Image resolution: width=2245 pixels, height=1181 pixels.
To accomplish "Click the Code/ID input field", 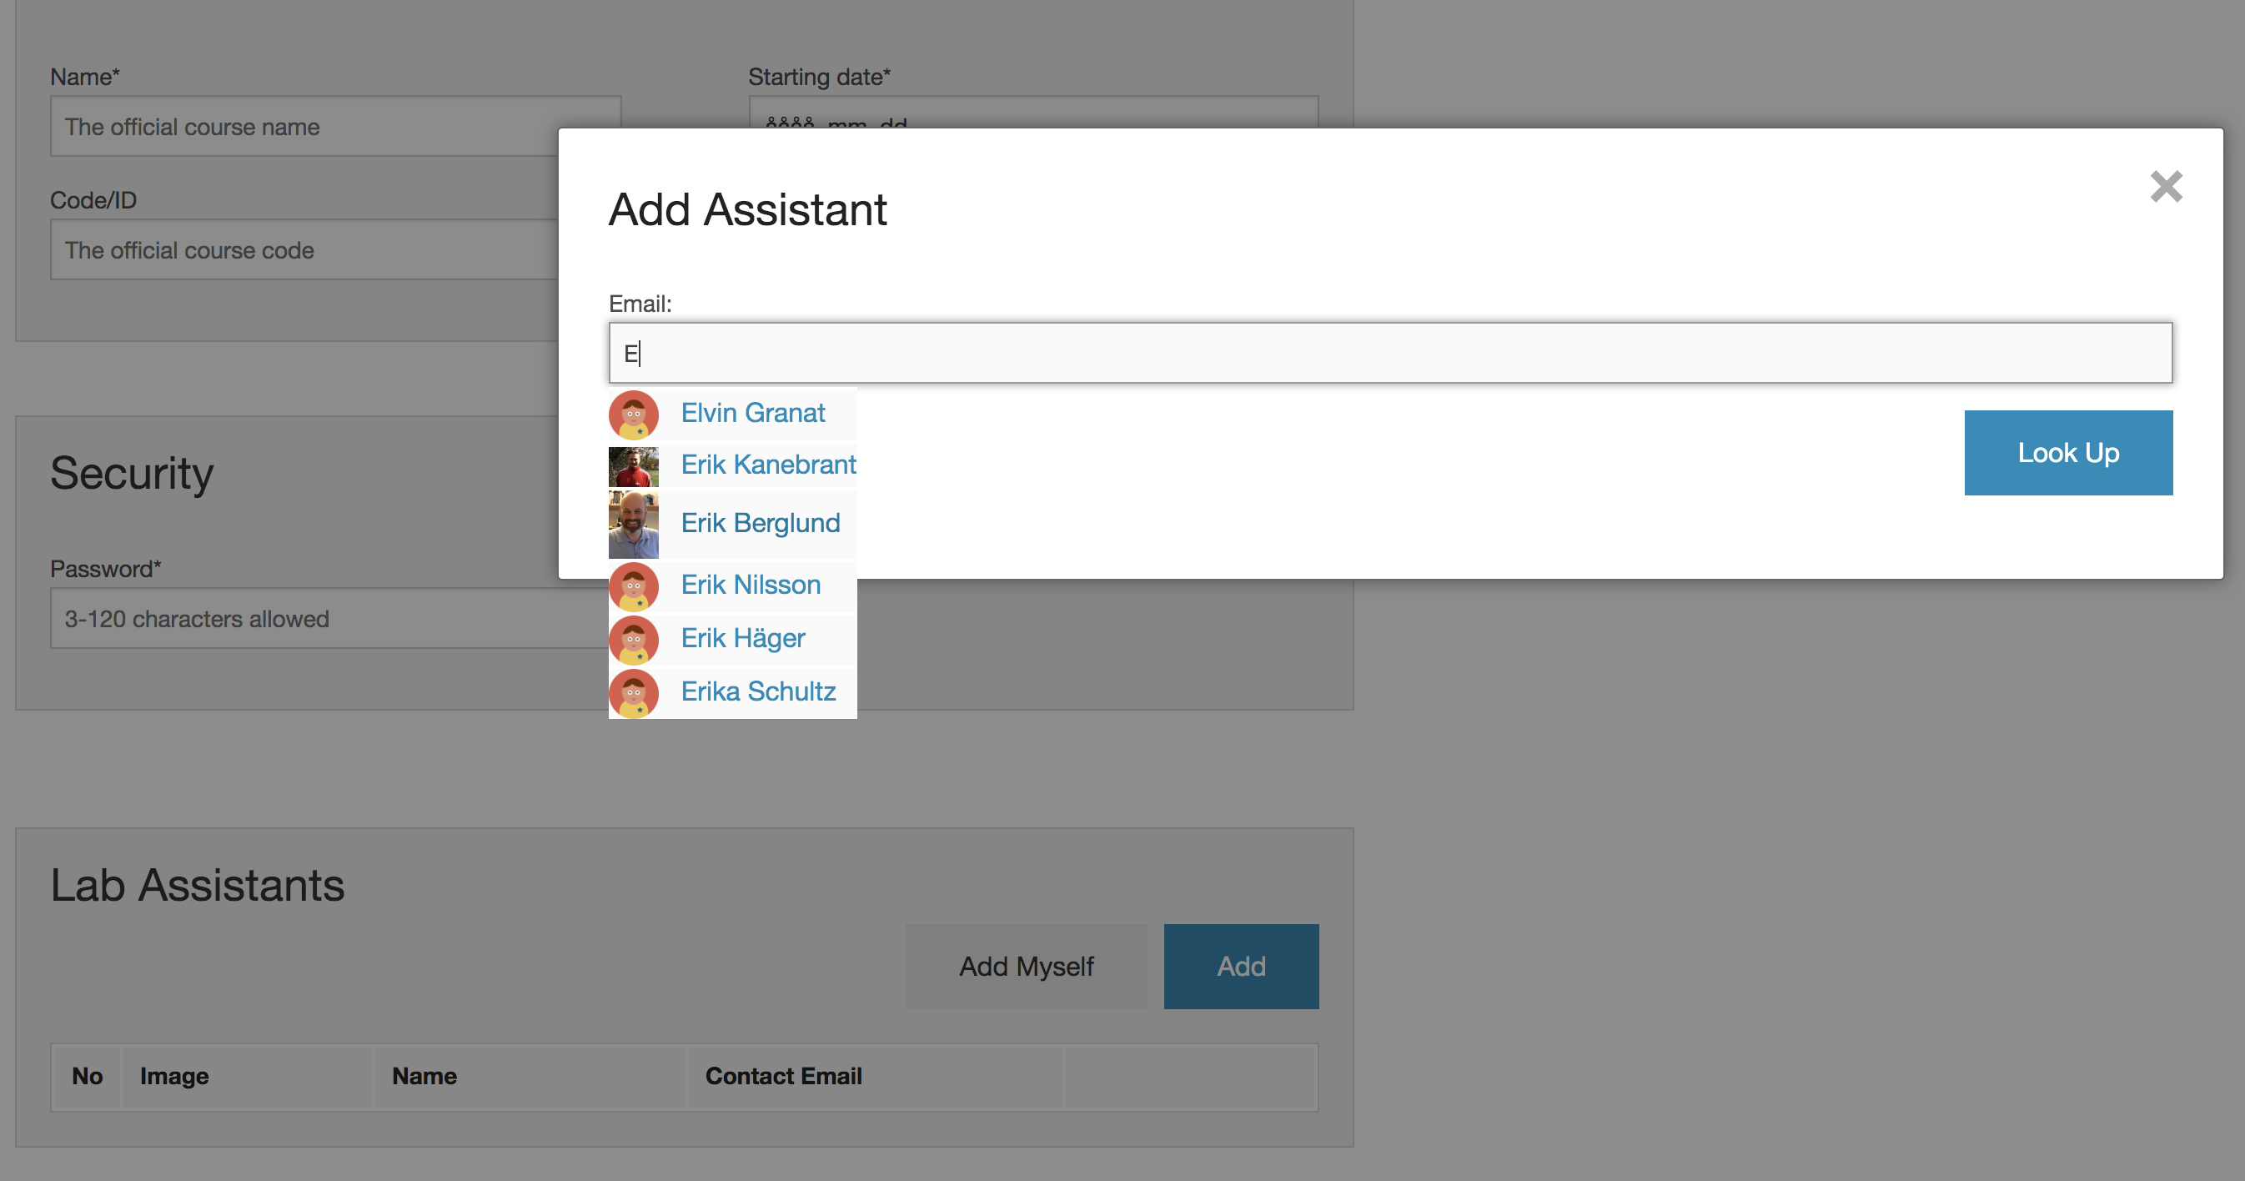I will pyautogui.click(x=305, y=250).
